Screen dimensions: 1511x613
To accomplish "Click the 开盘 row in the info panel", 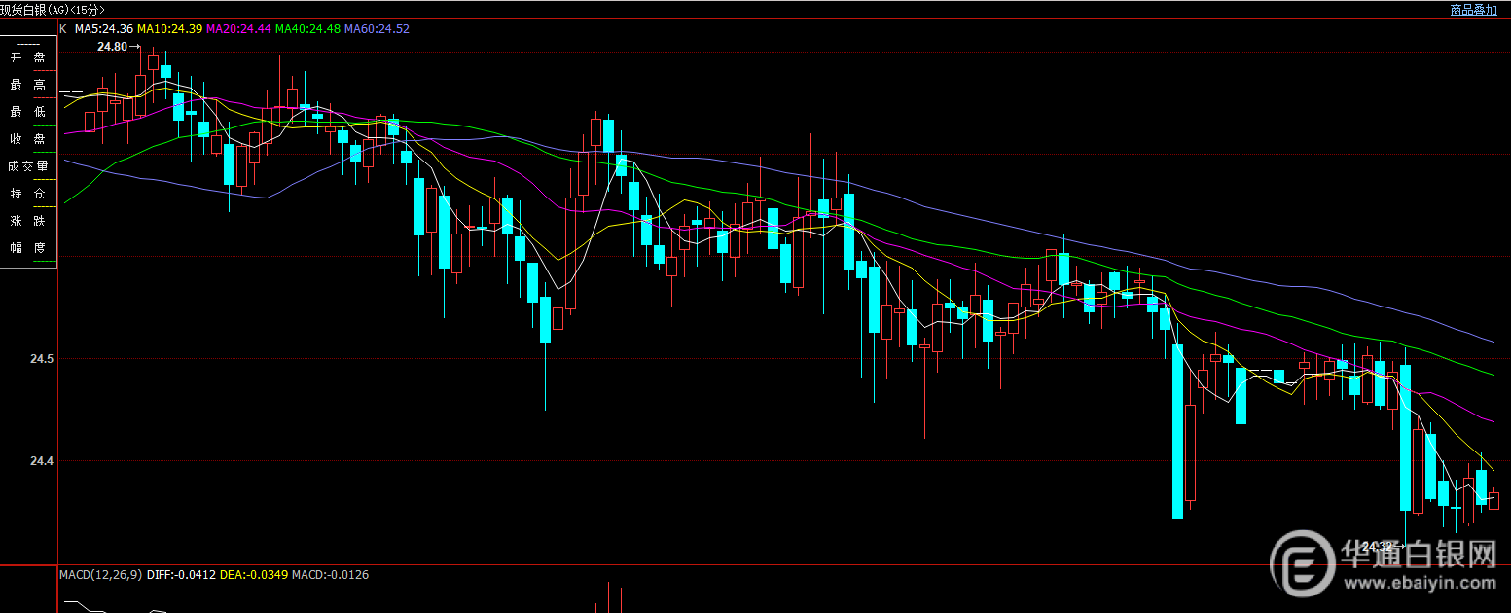I will 27,58.
